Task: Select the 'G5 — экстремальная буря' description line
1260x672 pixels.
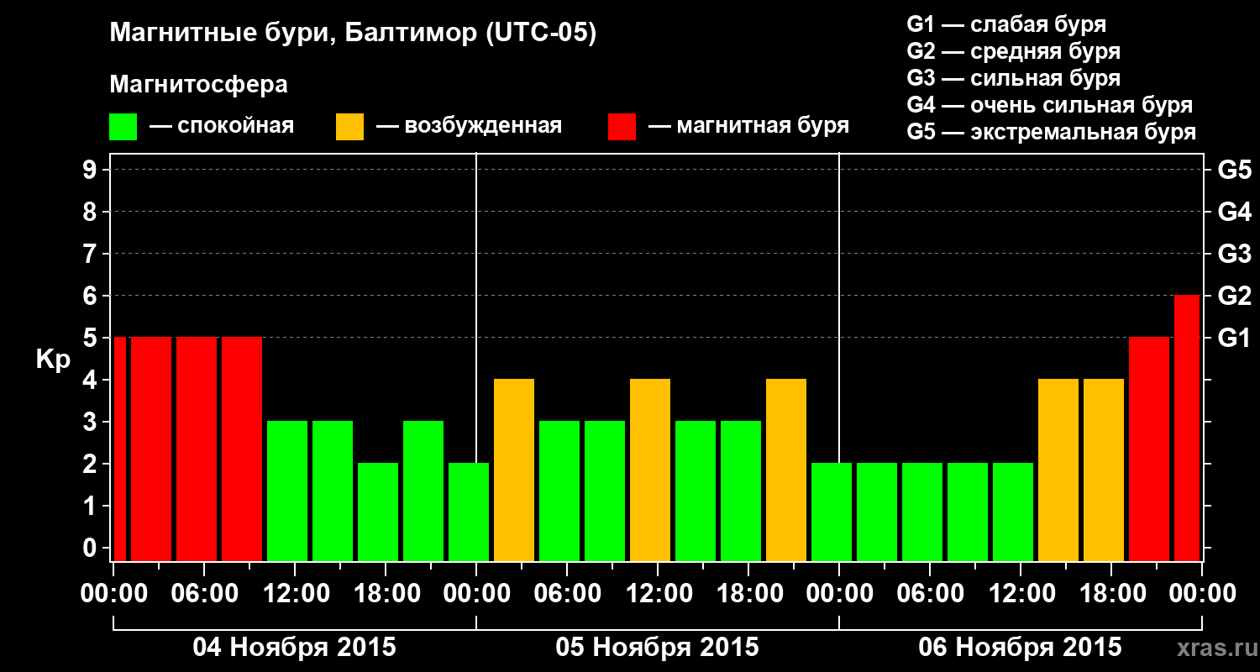Action: click(1051, 132)
